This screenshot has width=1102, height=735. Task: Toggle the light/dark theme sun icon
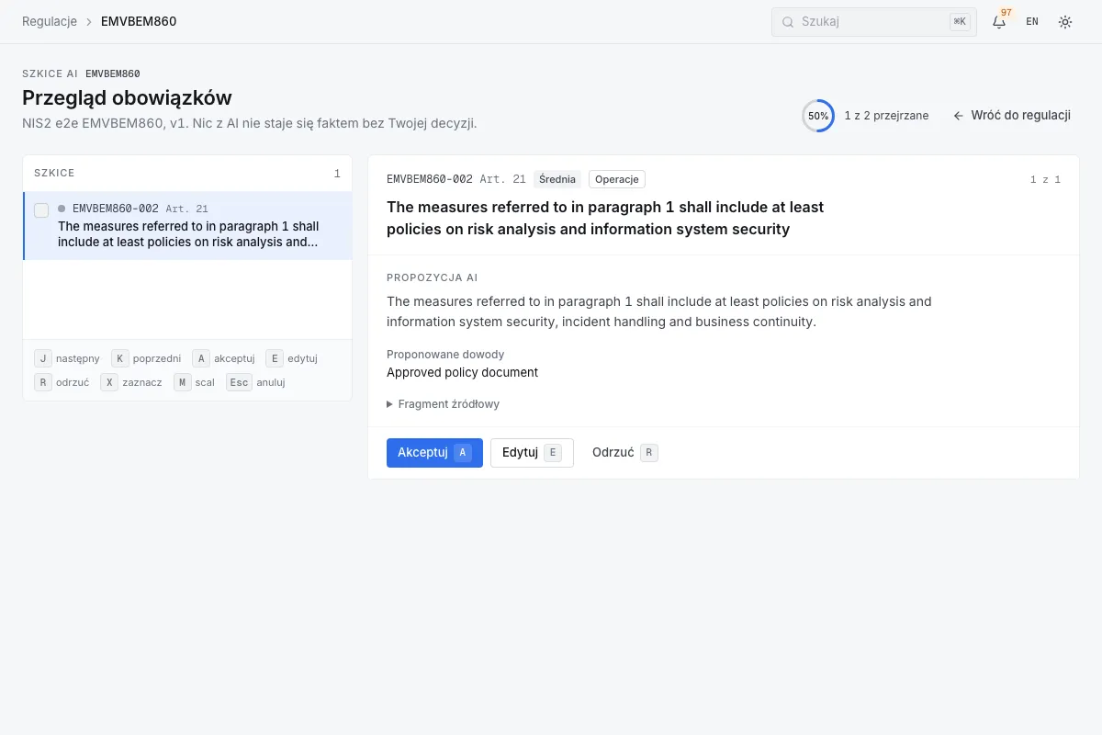pyautogui.click(x=1065, y=21)
